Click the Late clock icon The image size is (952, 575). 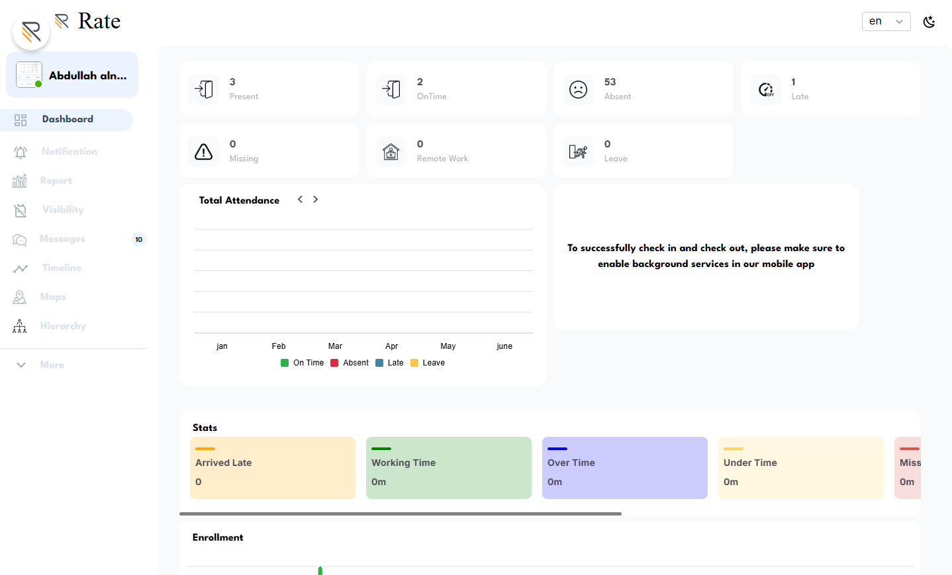(766, 89)
